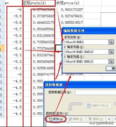
Task: Select cell with value -5.6
Action: [13, 35]
